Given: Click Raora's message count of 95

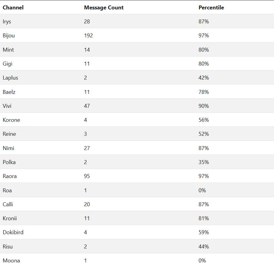Looking at the screenshot, I should (x=87, y=176).
